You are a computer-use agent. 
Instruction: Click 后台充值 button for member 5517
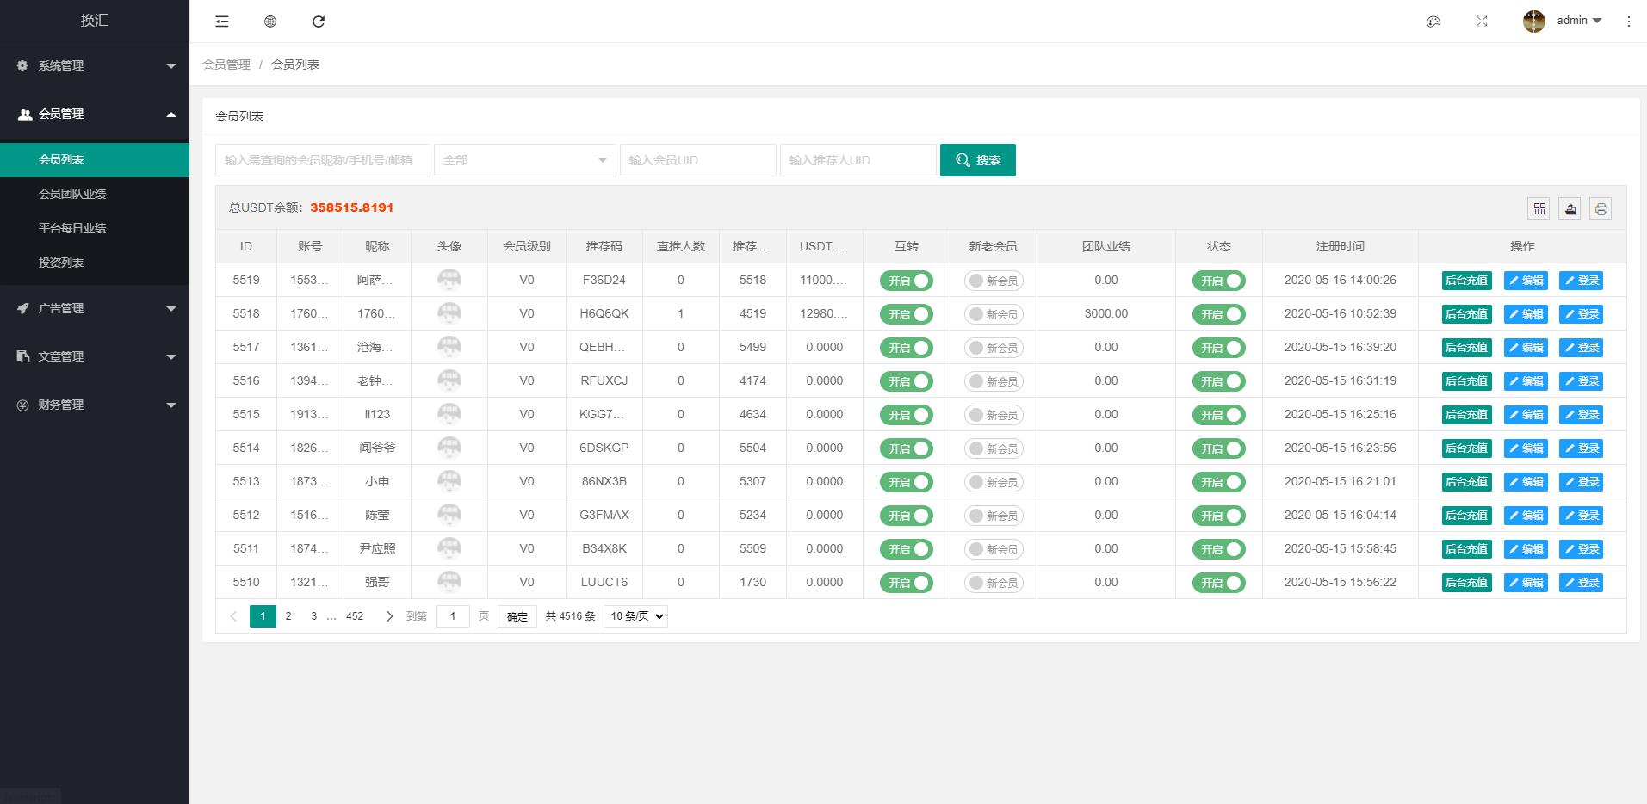click(1466, 348)
